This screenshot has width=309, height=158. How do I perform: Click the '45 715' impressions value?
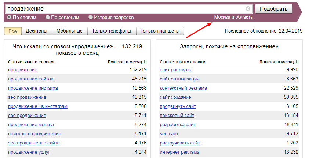(x=139, y=79)
